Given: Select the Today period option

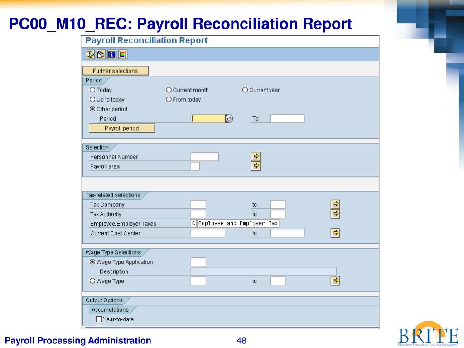Looking at the screenshot, I should pos(92,90).
